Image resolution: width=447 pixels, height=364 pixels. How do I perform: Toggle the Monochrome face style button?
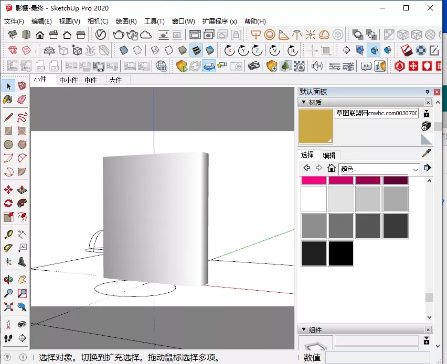[210, 50]
